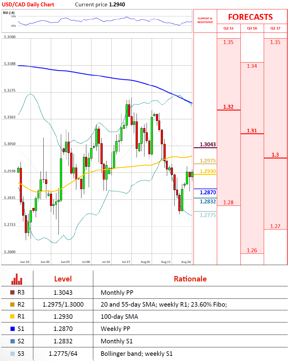
Task: Click the current price 1.2940 value
Action: click(x=117, y=5)
